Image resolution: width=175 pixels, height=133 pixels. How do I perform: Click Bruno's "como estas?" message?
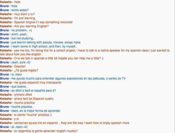point(20,10)
